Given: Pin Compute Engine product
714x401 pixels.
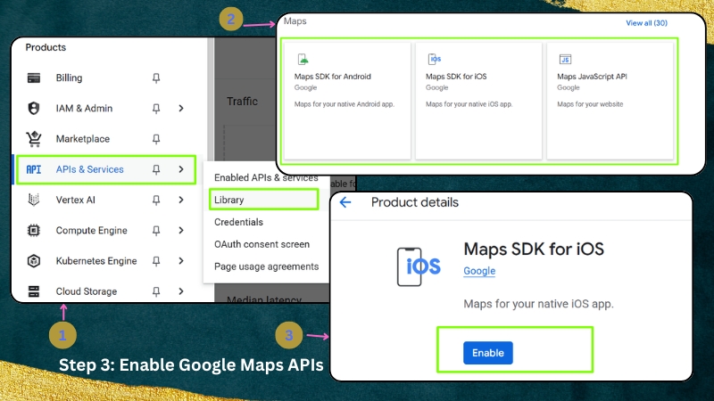Looking at the screenshot, I should point(156,231).
